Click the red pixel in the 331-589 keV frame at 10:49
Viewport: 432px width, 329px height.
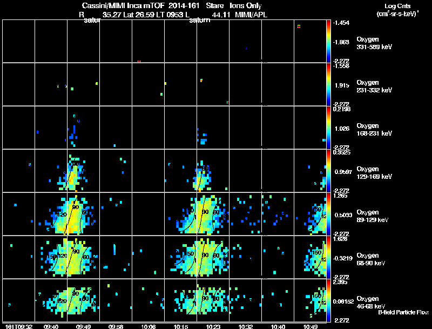299,26
